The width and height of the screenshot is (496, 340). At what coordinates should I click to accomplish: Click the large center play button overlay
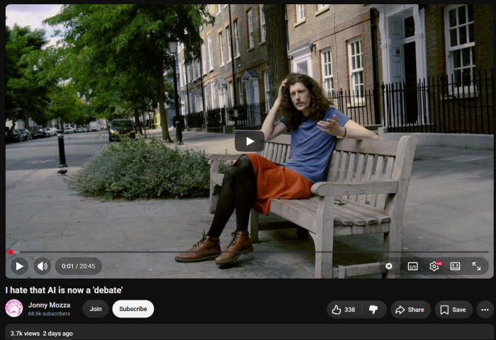coord(249,141)
